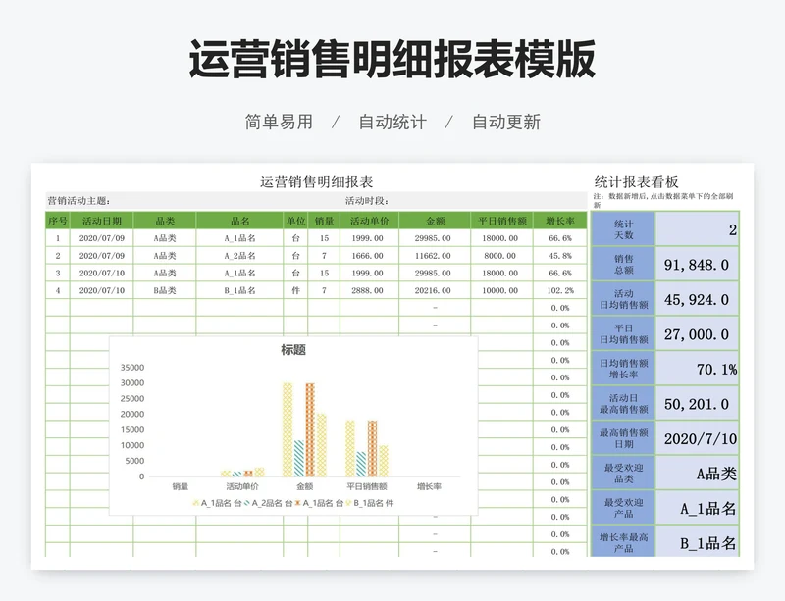Click the 29985.00 amount in row 1
This screenshot has height=601, width=785.
[435, 238]
